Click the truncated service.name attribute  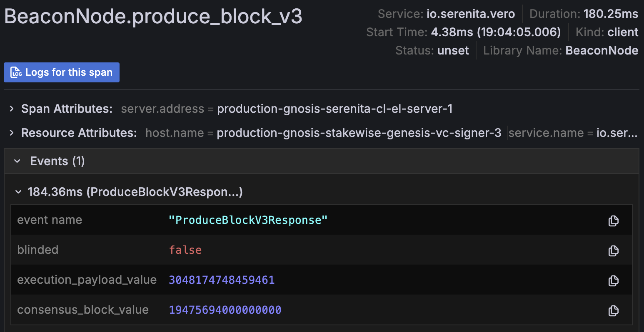(x=573, y=133)
